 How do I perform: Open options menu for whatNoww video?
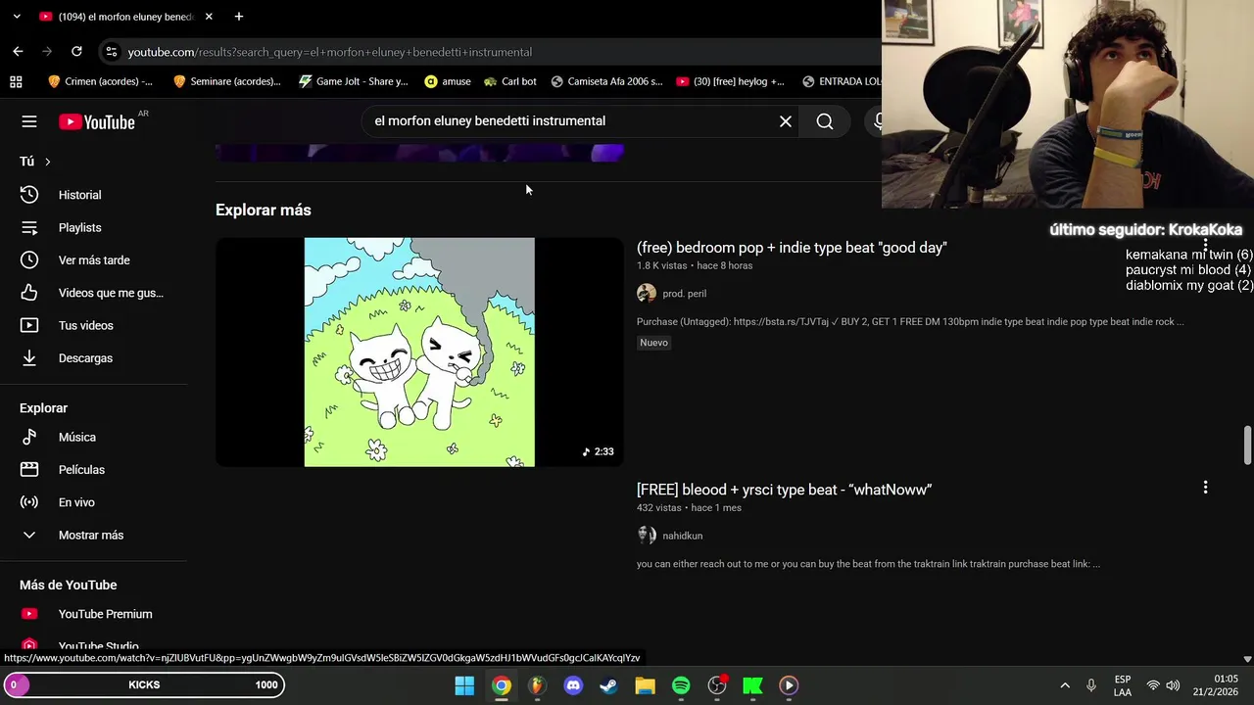coord(1205,487)
